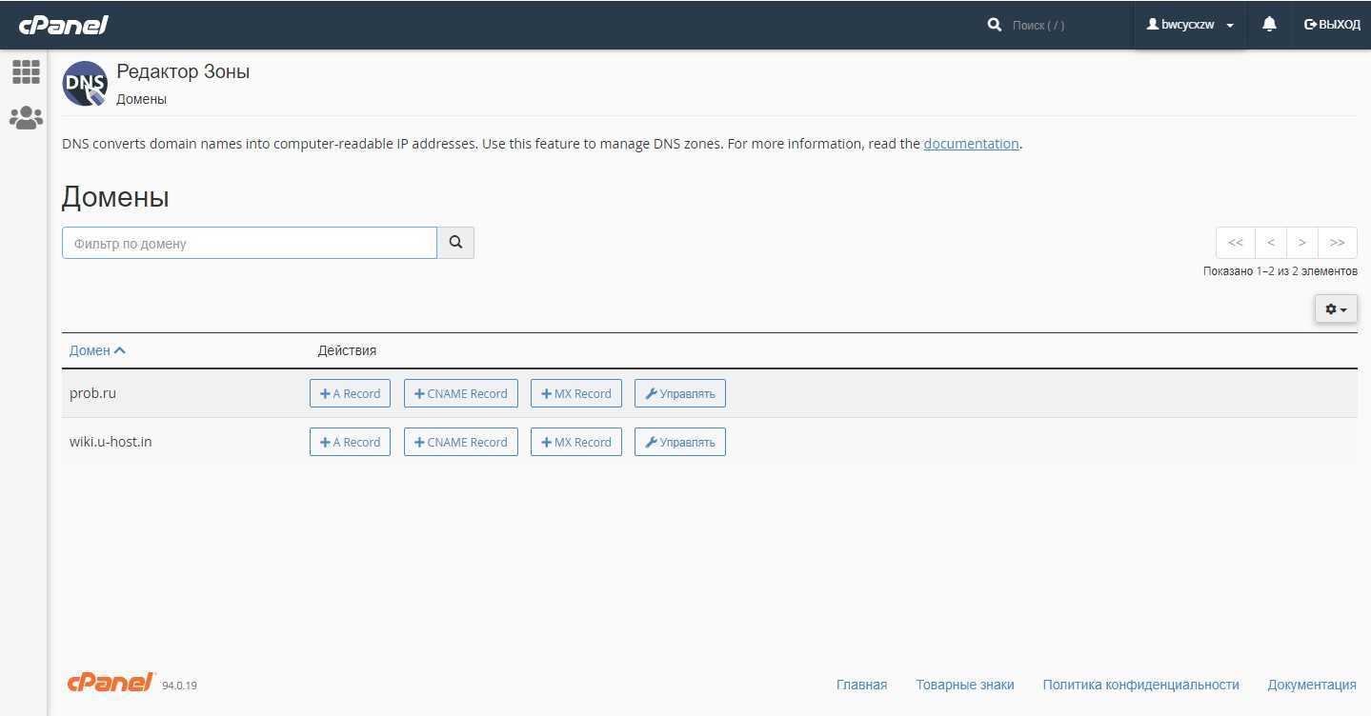Open the Главная footer link
The width and height of the screenshot is (1371, 716).
(x=861, y=685)
